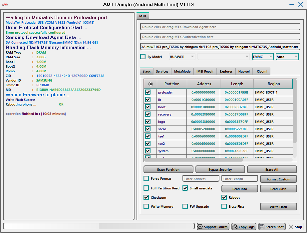Enable the Erase First checkbox
The height and width of the screenshot is (233, 307).
[x=224, y=206]
